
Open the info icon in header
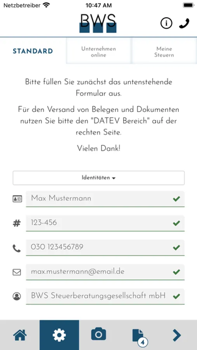pyautogui.click(x=166, y=23)
